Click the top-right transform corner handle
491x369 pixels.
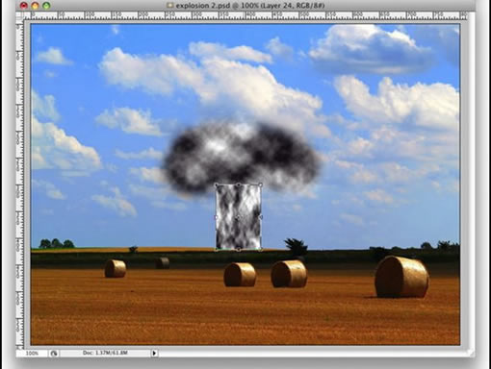coord(260,184)
